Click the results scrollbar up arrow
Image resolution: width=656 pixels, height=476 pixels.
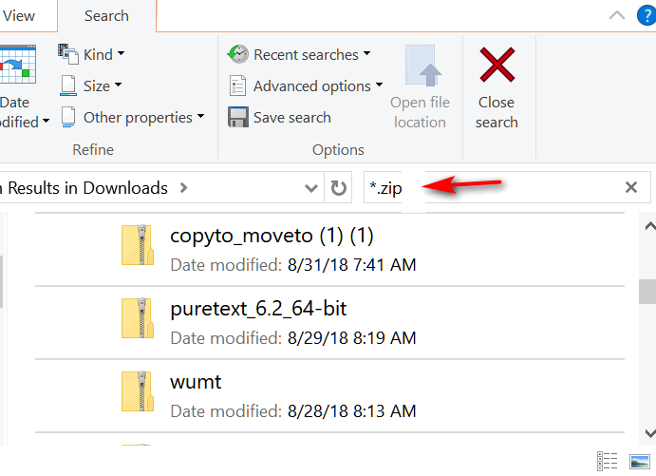point(649,226)
